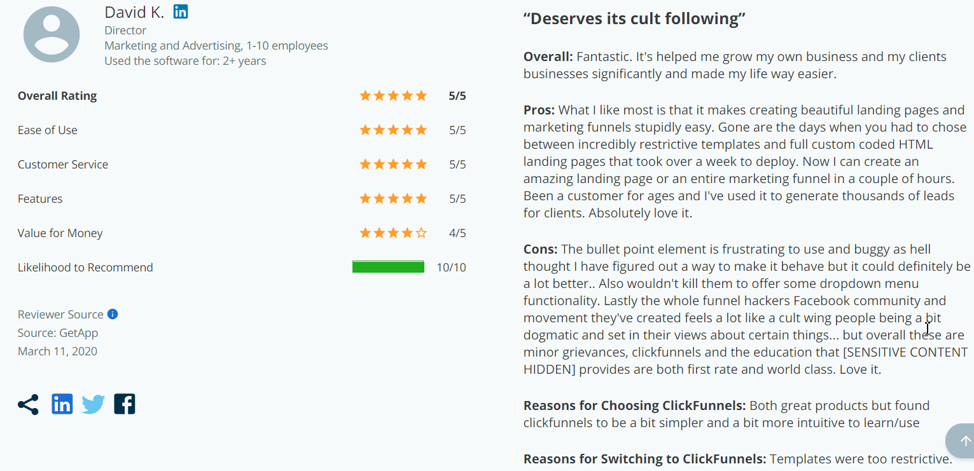Share the review on LinkedIn

click(62, 404)
